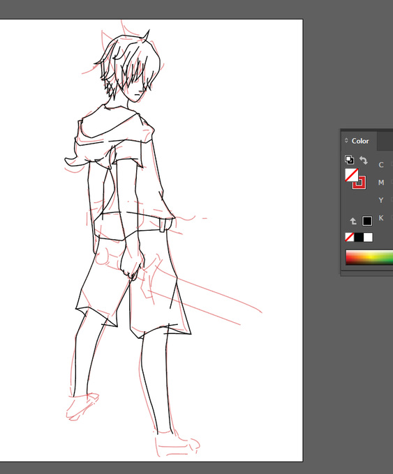The width and height of the screenshot is (393, 474).
Task: Click the K channel label
Action: [381, 218]
